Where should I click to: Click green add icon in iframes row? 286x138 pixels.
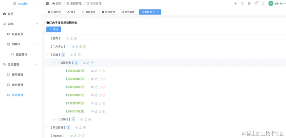79,136
